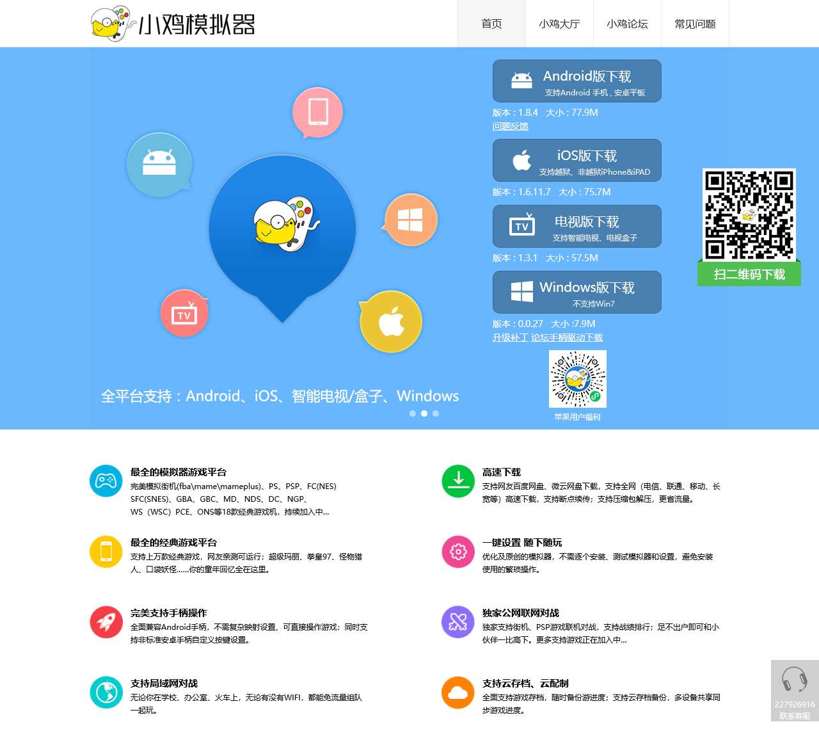Click the Android robot bubble in the banner
This screenshot has width=819, height=747.
pos(160,165)
